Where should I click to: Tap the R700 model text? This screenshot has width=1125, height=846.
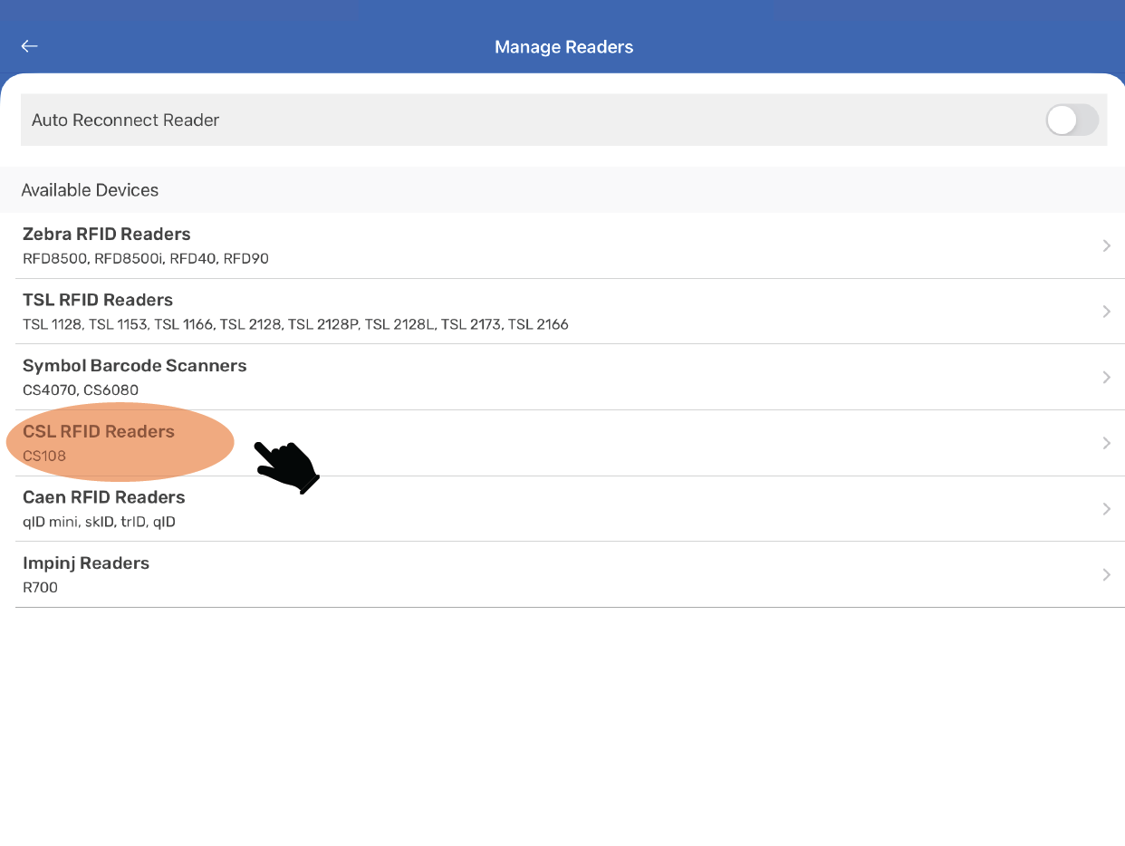click(40, 588)
